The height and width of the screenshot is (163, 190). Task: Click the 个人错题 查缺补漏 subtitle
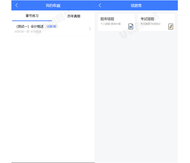(110, 24)
